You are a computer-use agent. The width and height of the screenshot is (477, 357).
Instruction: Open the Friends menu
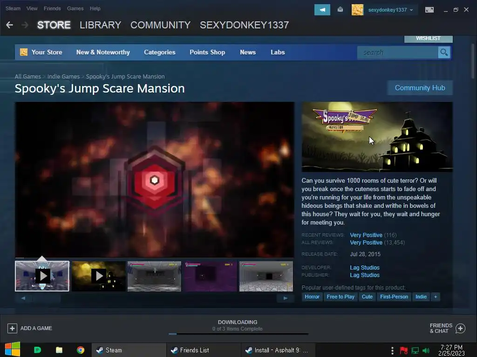tap(52, 8)
